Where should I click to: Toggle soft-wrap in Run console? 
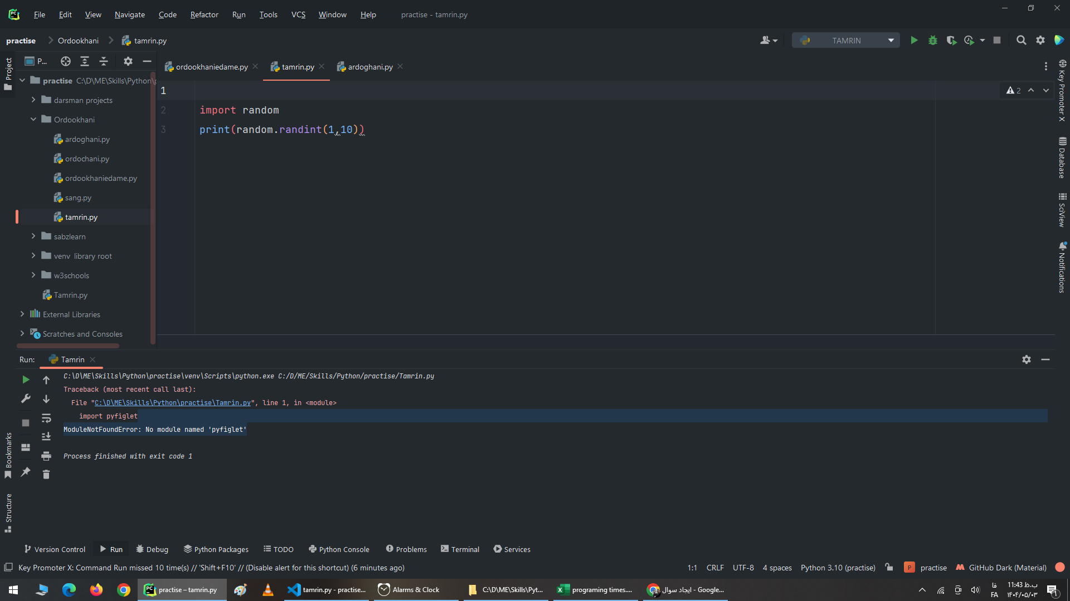pyautogui.click(x=46, y=418)
